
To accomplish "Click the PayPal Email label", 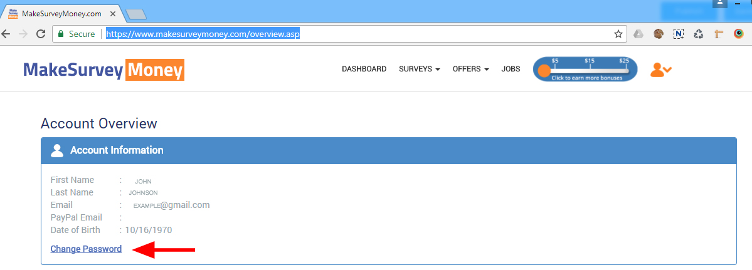I will (x=77, y=218).
